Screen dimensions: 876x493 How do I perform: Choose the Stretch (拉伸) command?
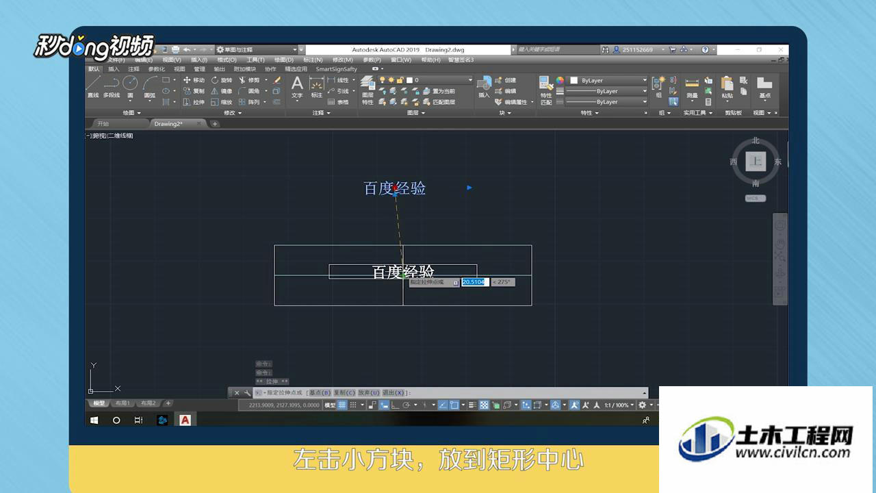194,102
